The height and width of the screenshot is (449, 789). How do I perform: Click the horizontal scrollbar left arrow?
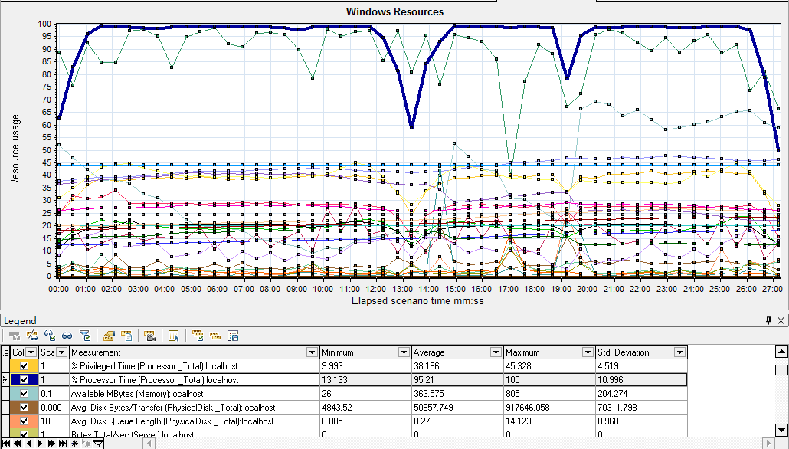click(149, 444)
